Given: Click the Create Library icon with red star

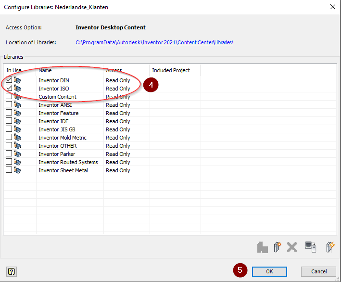Looking at the screenshot, I should click(x=278, y=247).
